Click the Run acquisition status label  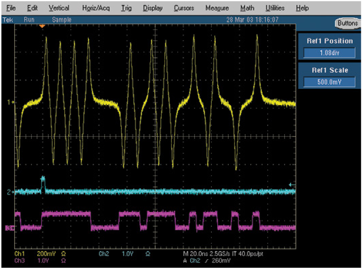tap(29, 20)
